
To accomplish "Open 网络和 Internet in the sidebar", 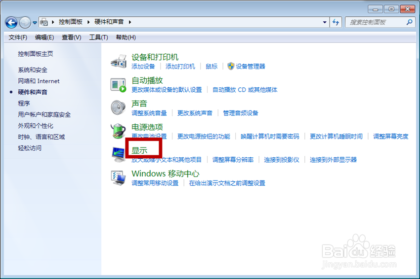I will (39, 81).
